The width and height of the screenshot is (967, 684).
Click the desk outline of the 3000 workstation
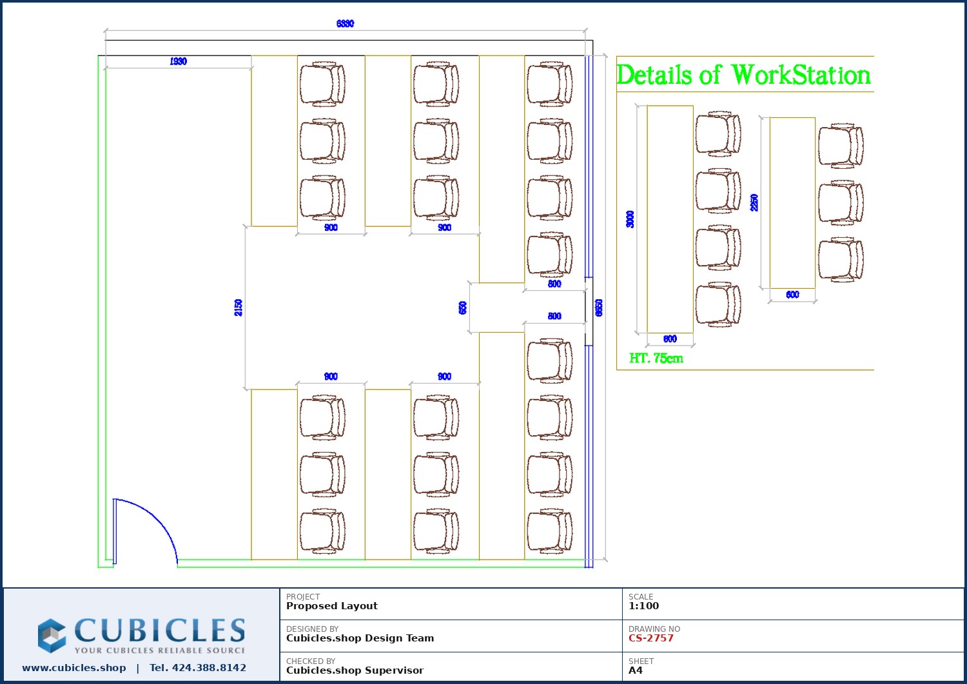point(670,219)
